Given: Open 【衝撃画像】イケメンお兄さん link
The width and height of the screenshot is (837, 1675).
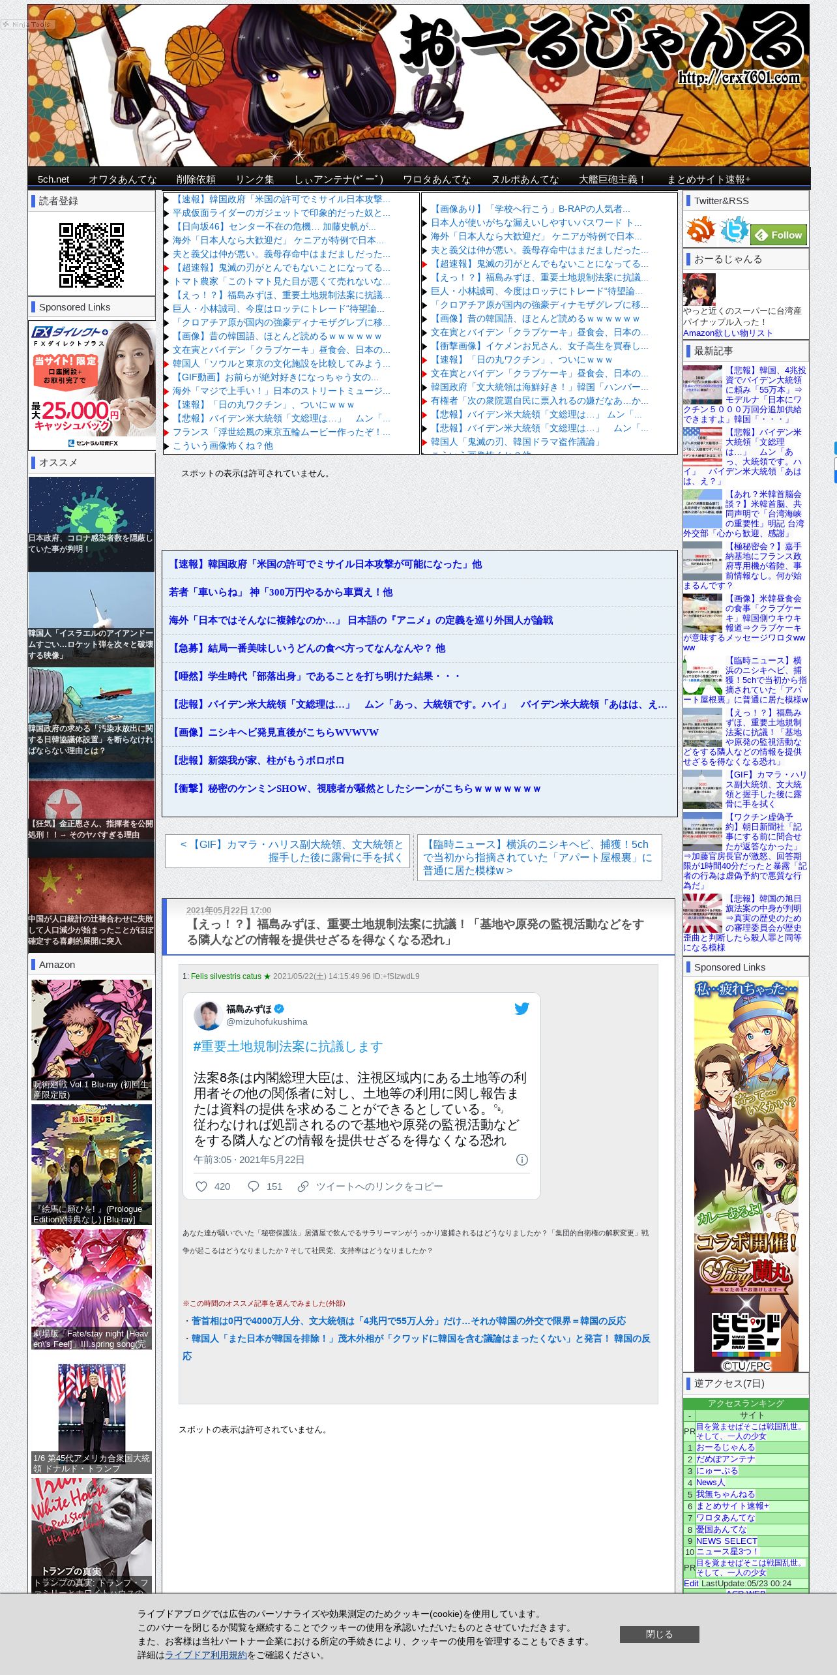Looking at the screenshot, I should [x=539, y=346].
